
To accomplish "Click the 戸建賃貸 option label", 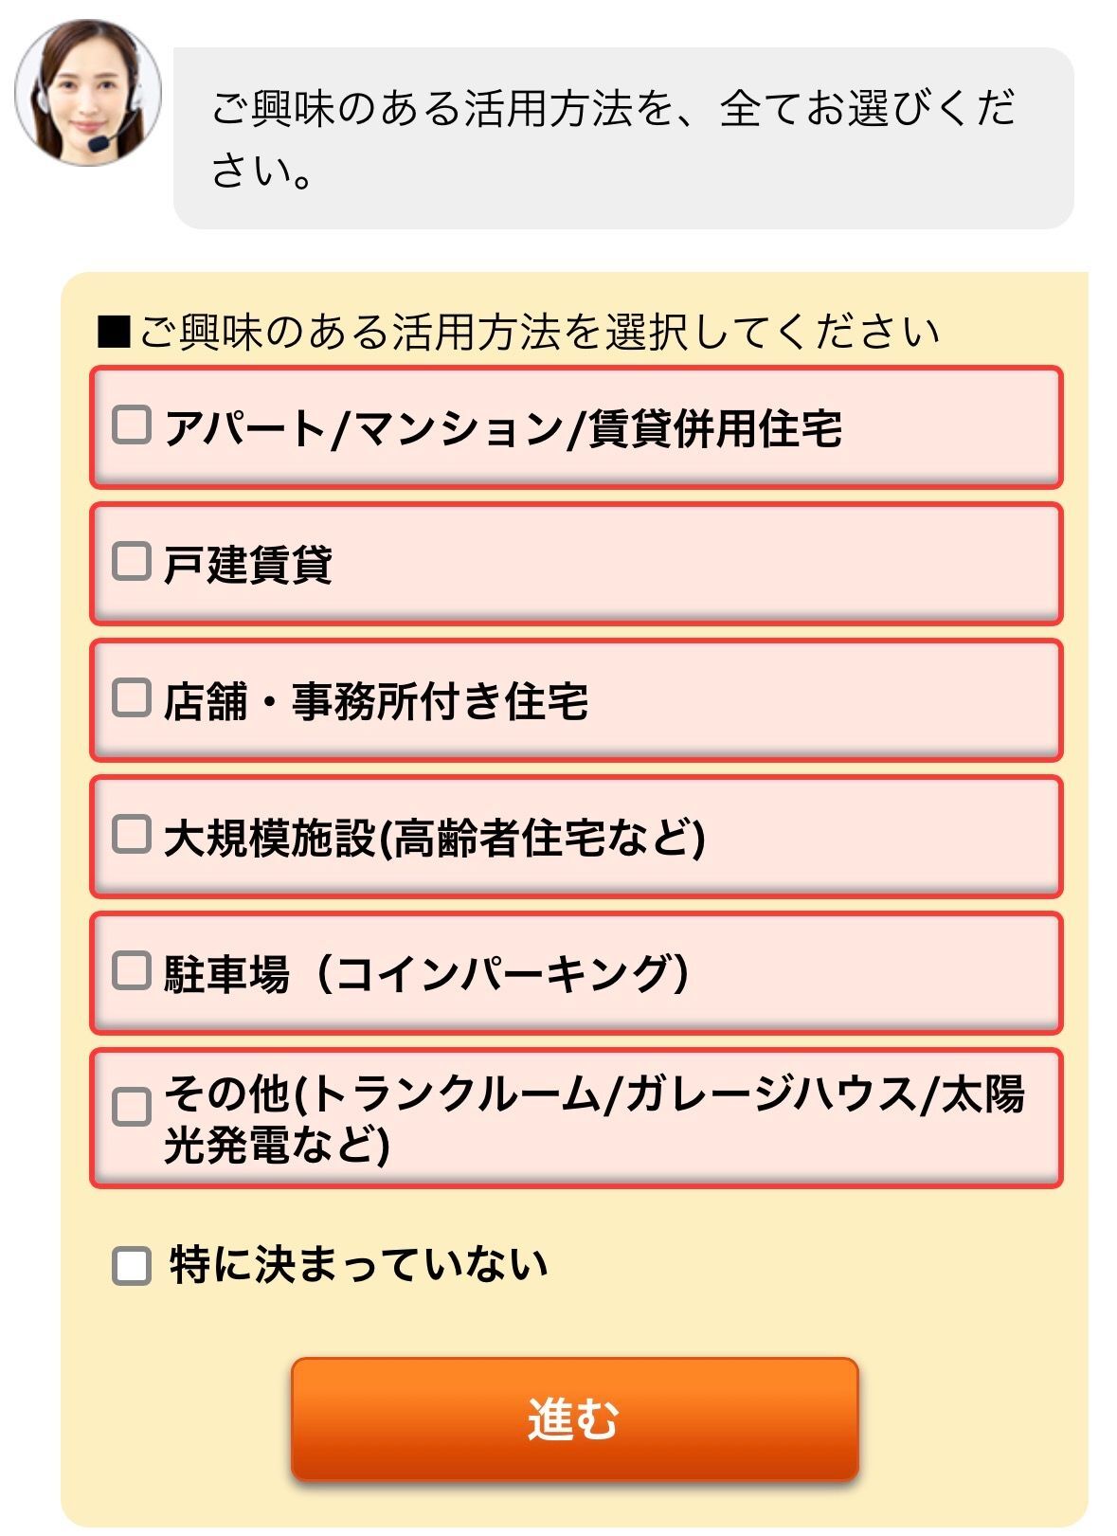I will point(248,565).
